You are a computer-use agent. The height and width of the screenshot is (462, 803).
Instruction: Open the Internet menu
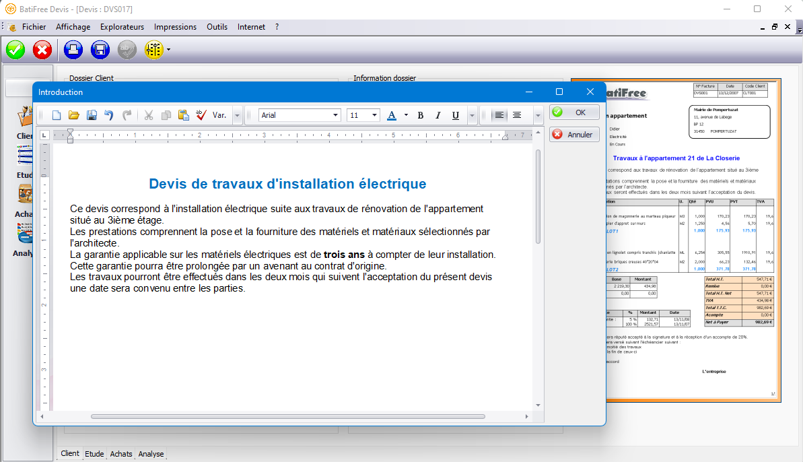click(x=251, y=27)
